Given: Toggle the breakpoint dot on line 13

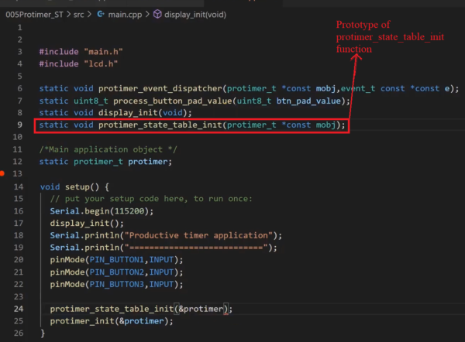Looking at the screenshot, I should (x=2, y=173).
